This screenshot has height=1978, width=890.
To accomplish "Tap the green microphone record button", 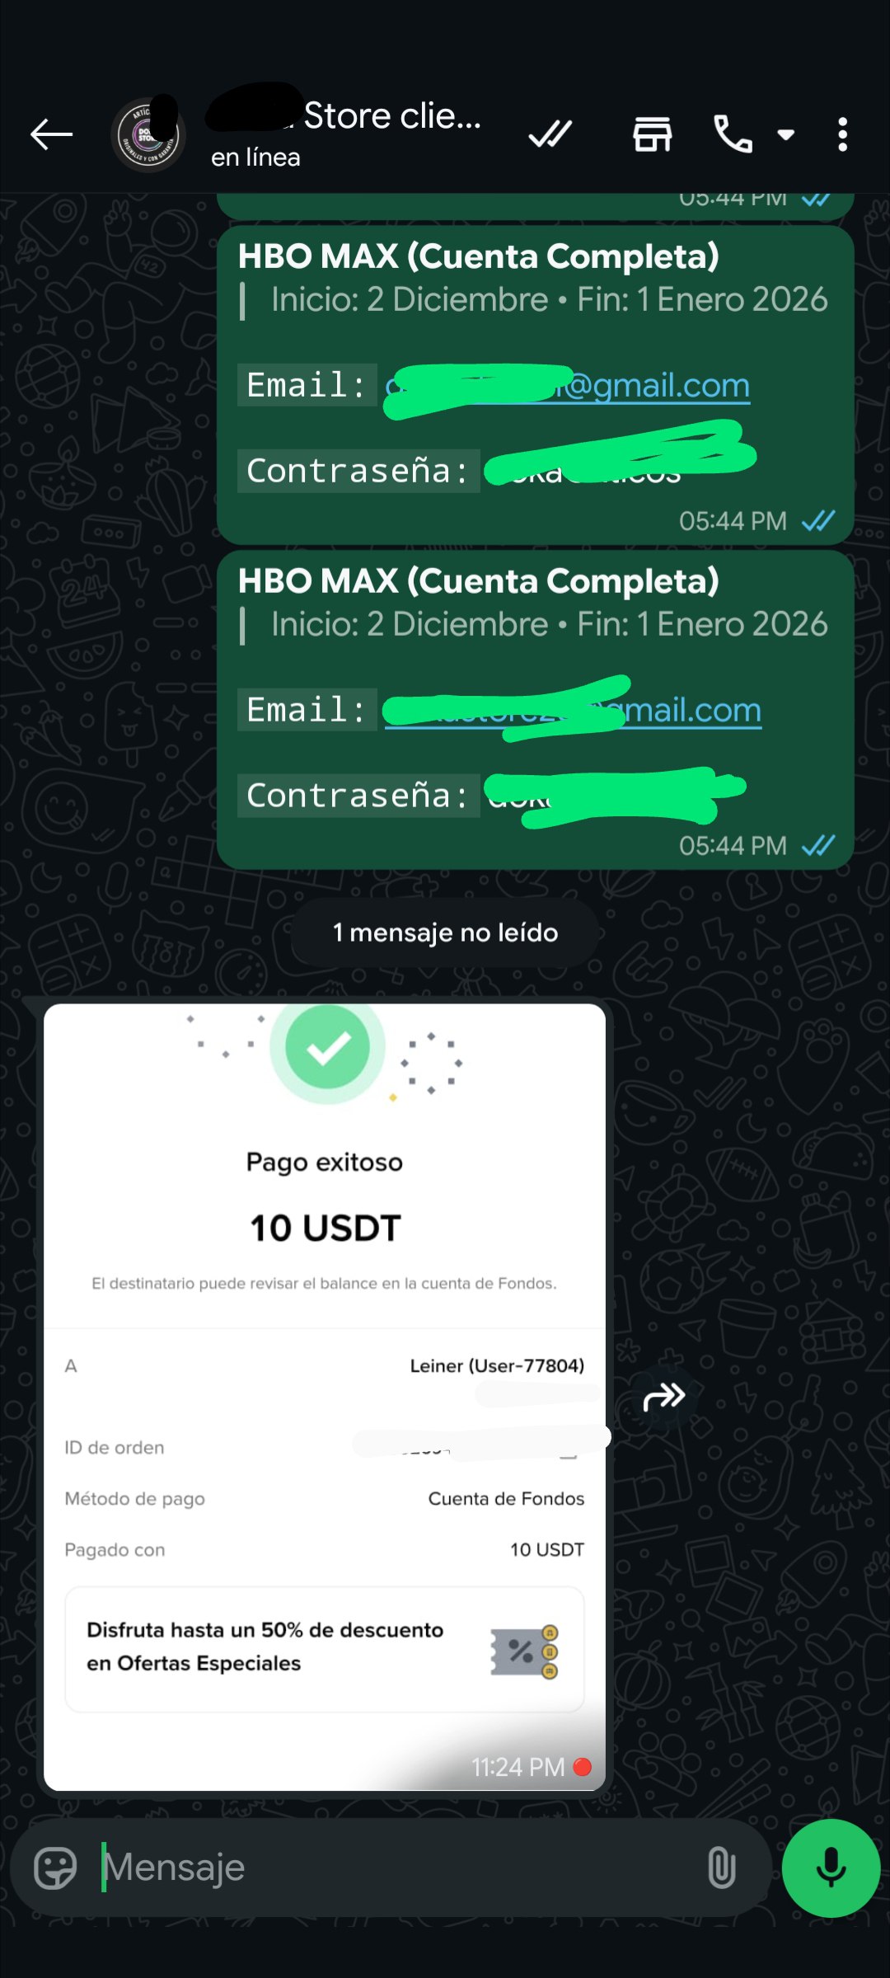I will (831, 1868).
